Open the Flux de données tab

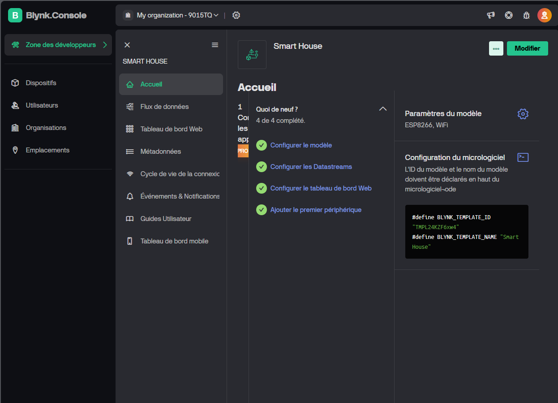coord(171,107)
